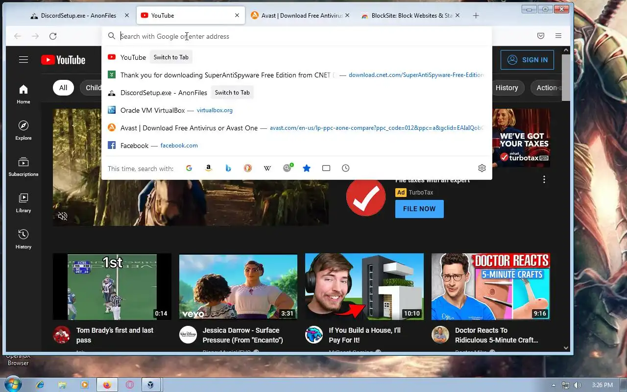
Task: Search this time with Bing icon
Action: 228,168
